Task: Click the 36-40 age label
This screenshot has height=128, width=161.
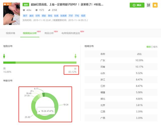Action: [29, 93]
